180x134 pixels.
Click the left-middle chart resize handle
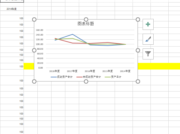[34, 50]
